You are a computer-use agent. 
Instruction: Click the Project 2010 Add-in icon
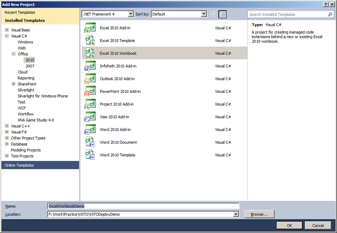point(90,104)
